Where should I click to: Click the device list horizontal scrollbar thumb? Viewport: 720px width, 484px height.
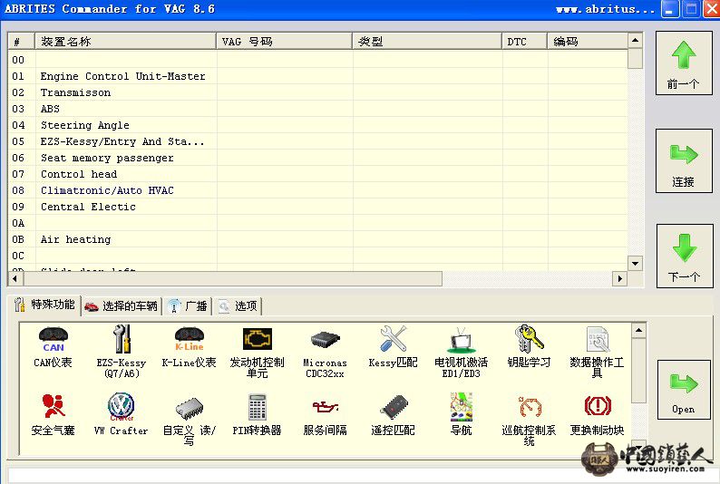[233, 278]
